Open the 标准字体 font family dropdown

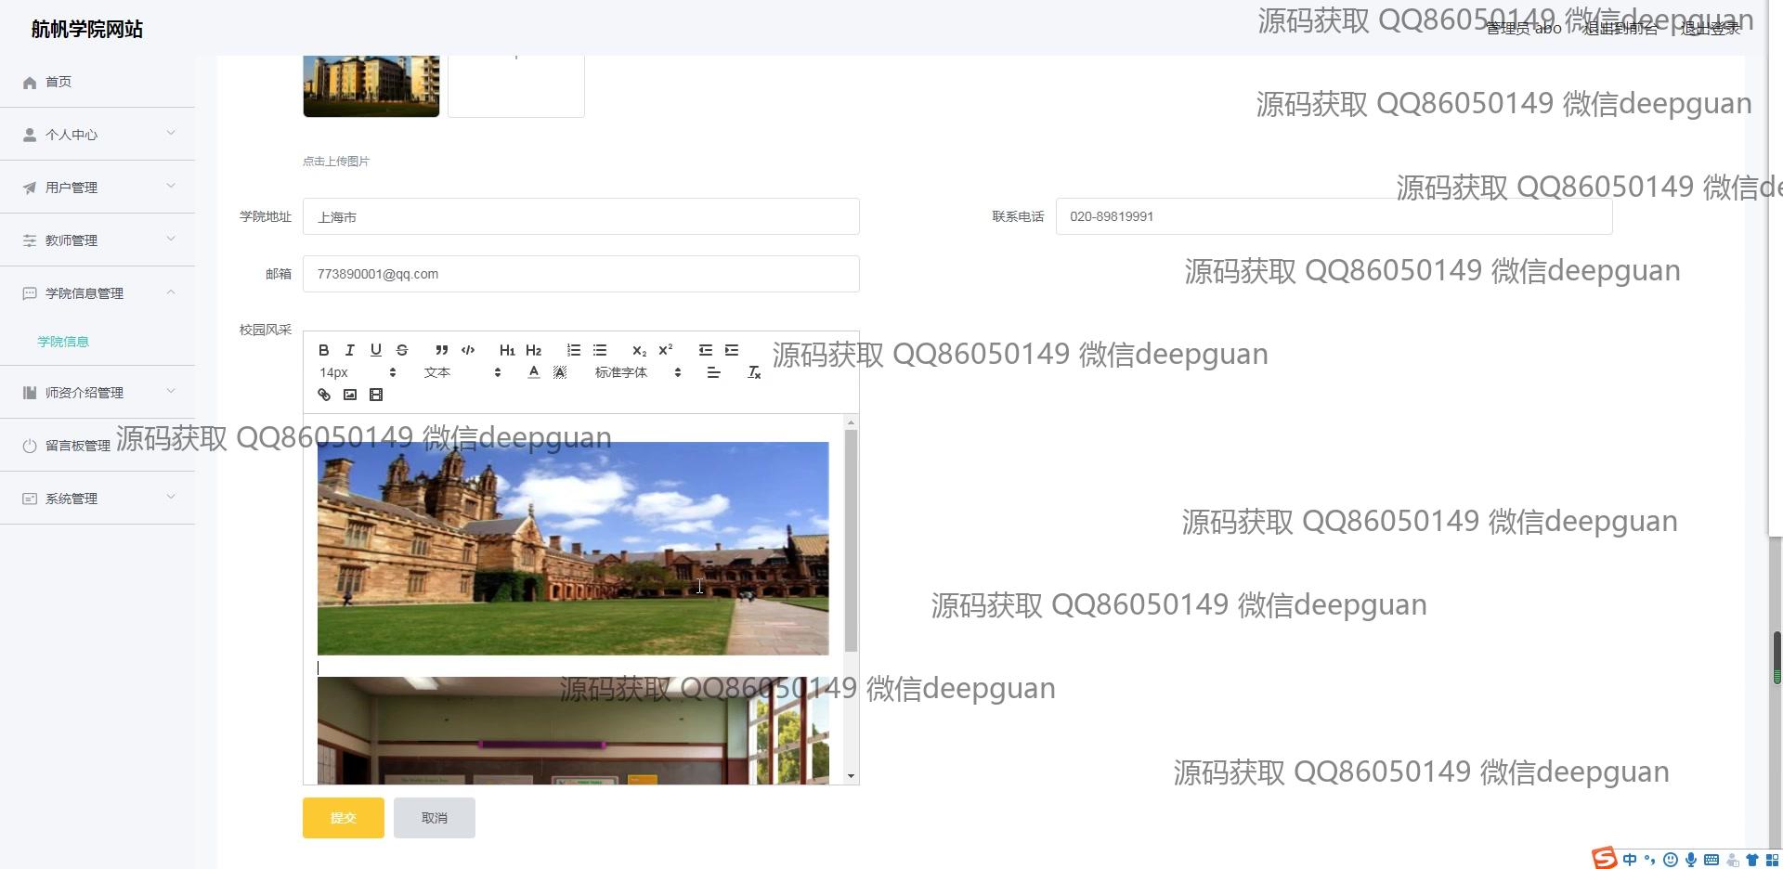click(x=637, y=372)
